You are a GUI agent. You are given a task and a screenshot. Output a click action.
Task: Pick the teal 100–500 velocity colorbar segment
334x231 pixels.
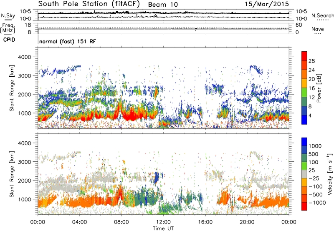click(304, 158)
